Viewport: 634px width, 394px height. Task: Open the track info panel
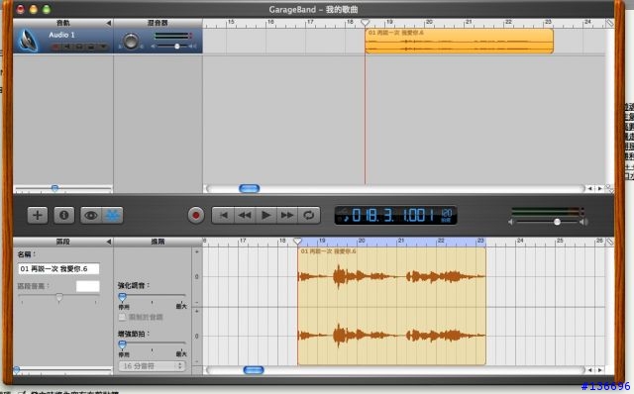[63, 215]
